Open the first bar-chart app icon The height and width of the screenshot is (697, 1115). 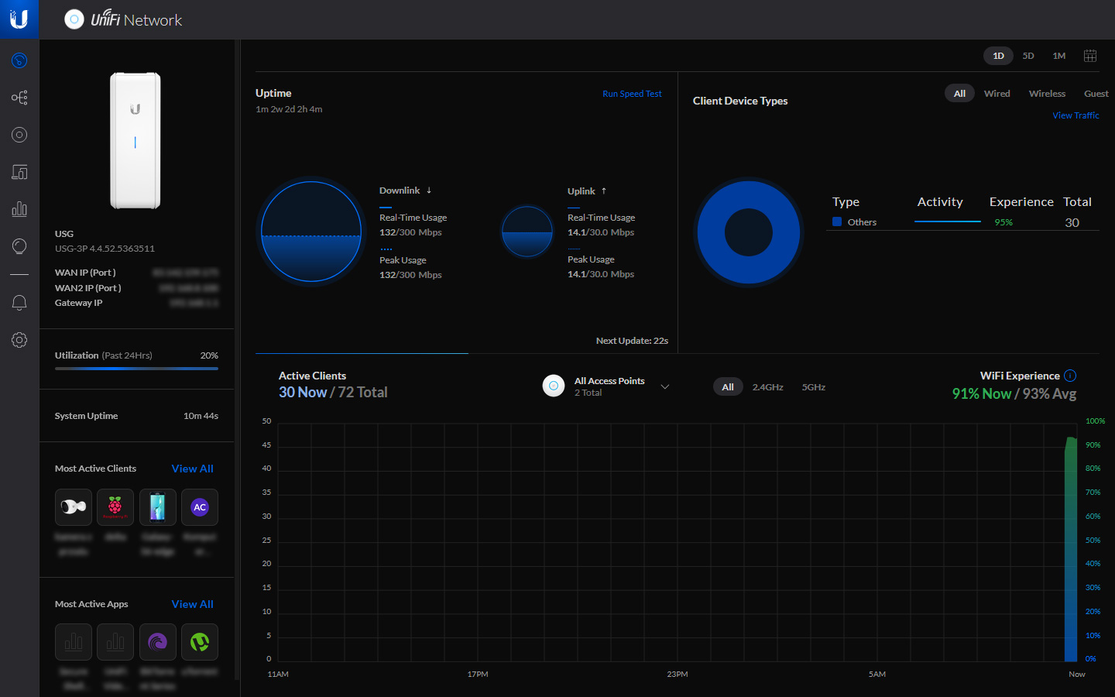[74, 642]
